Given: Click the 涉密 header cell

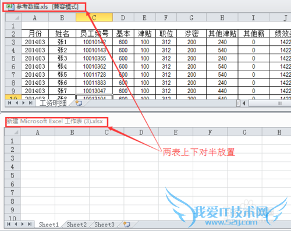Looking at the screenshot, I should pyautogui.click(x=191, y=34).
